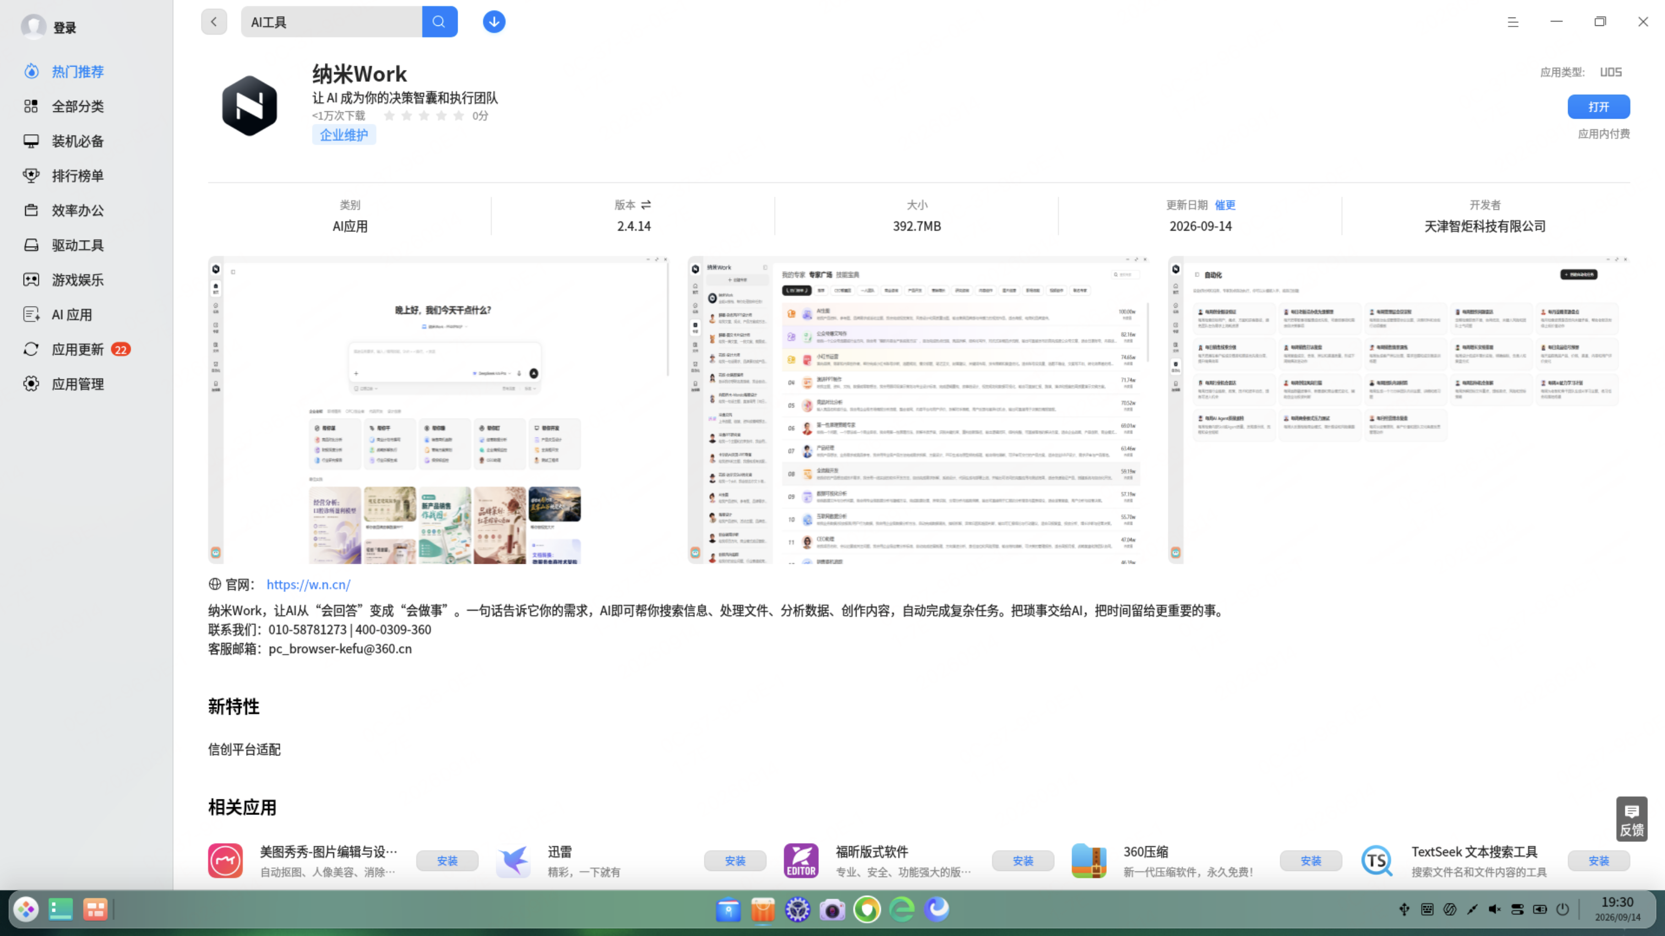Open the 反馈 feedback button
This screenshot has width=1665, height=936.
pos(1631,819)
